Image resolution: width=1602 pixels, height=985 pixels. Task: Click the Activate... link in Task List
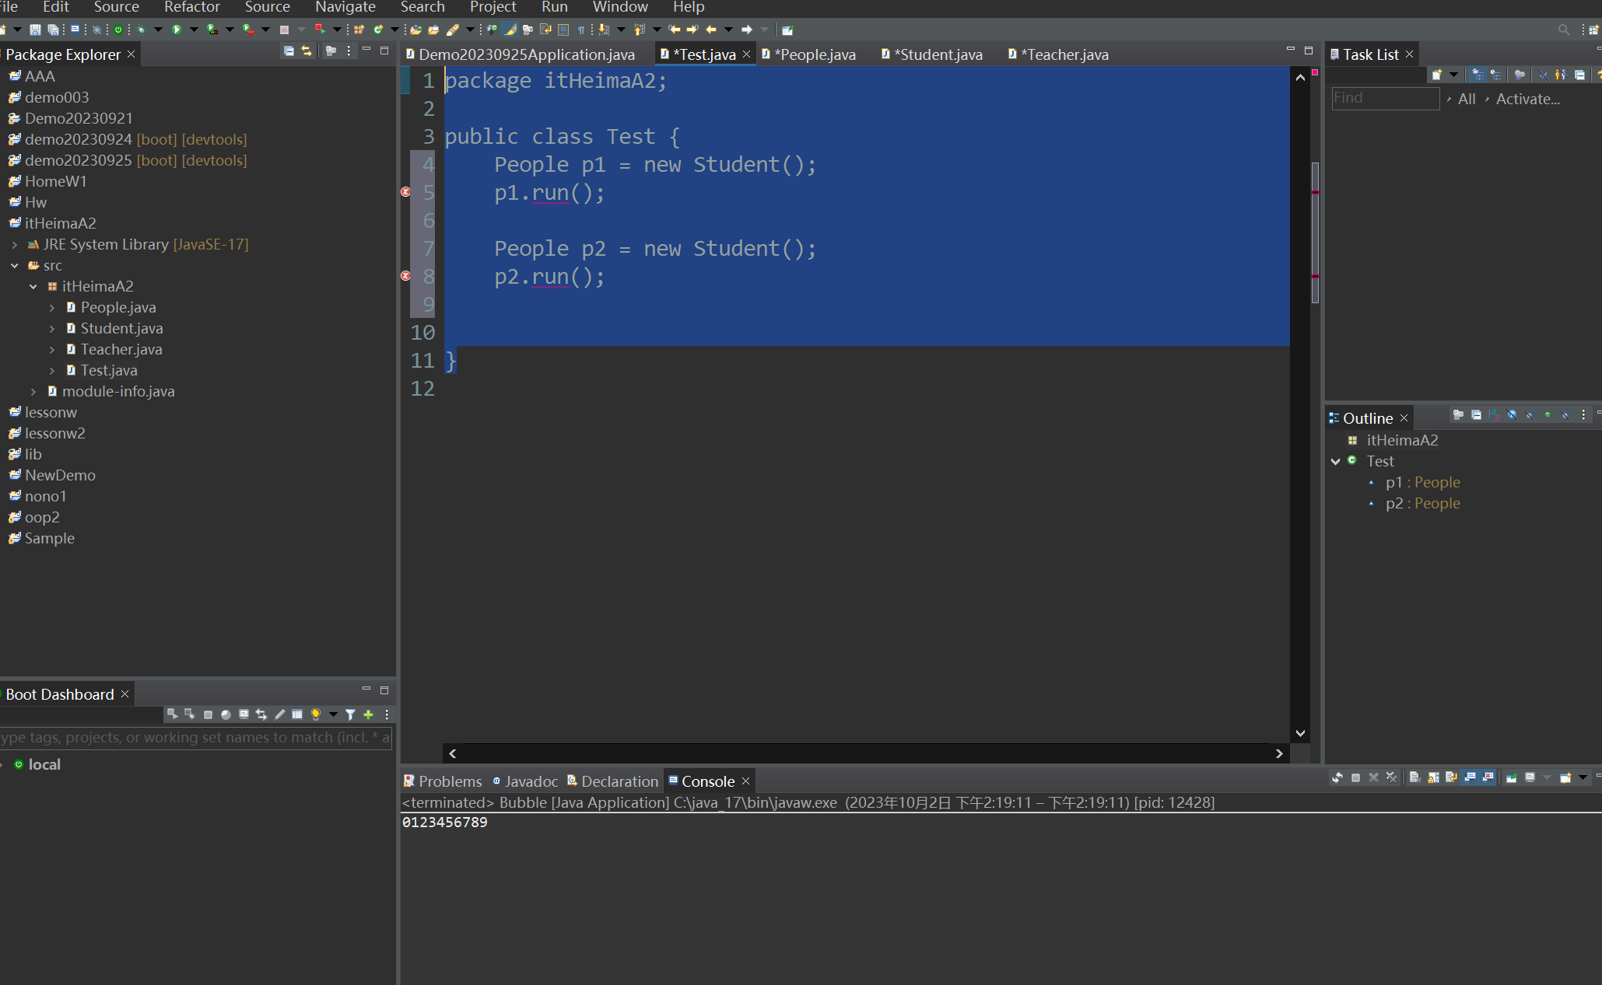[x=1527, y=99]
